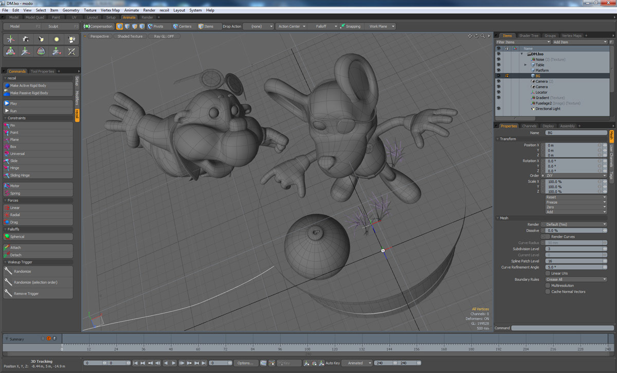Enable the Linear UVs checkbox

548,273
